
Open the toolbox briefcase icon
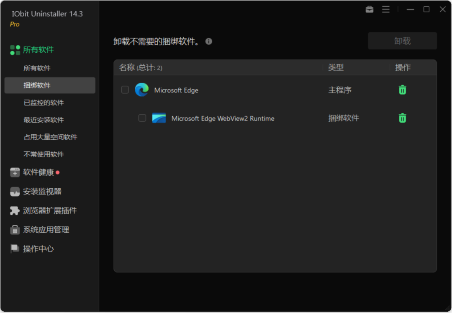[x=369, y=10]
